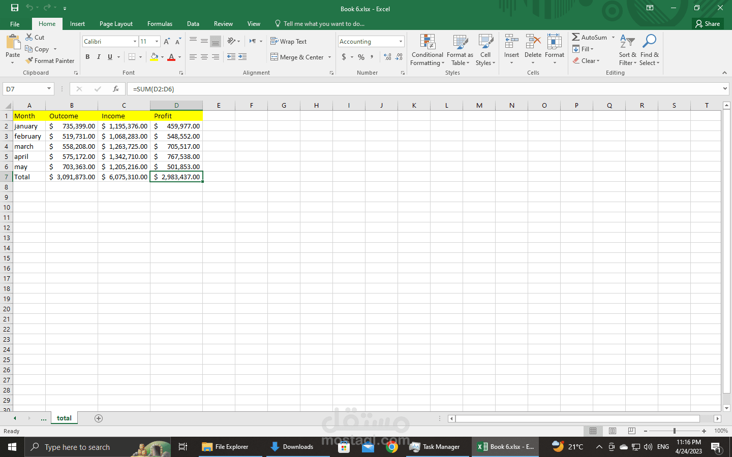
Task: Expand the Fill dropdown
Action: 584,49
